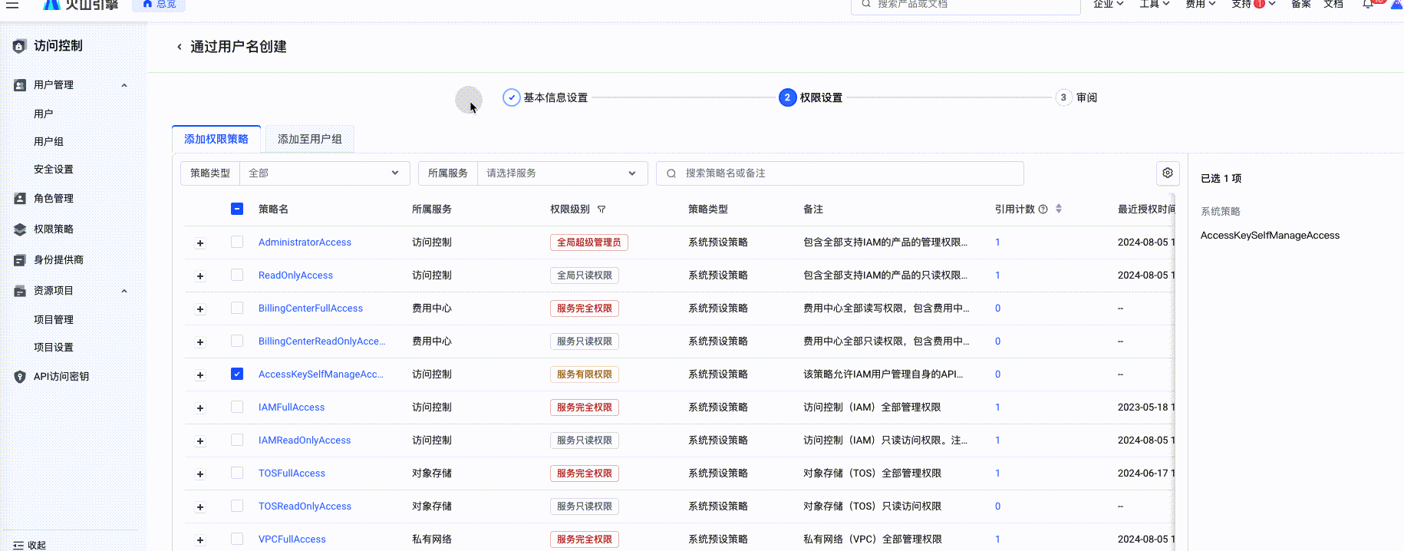Viewport: 1404px width, 551px height.
Task: Check the AdministratorAccess policy checkbox
Action: 237,242
